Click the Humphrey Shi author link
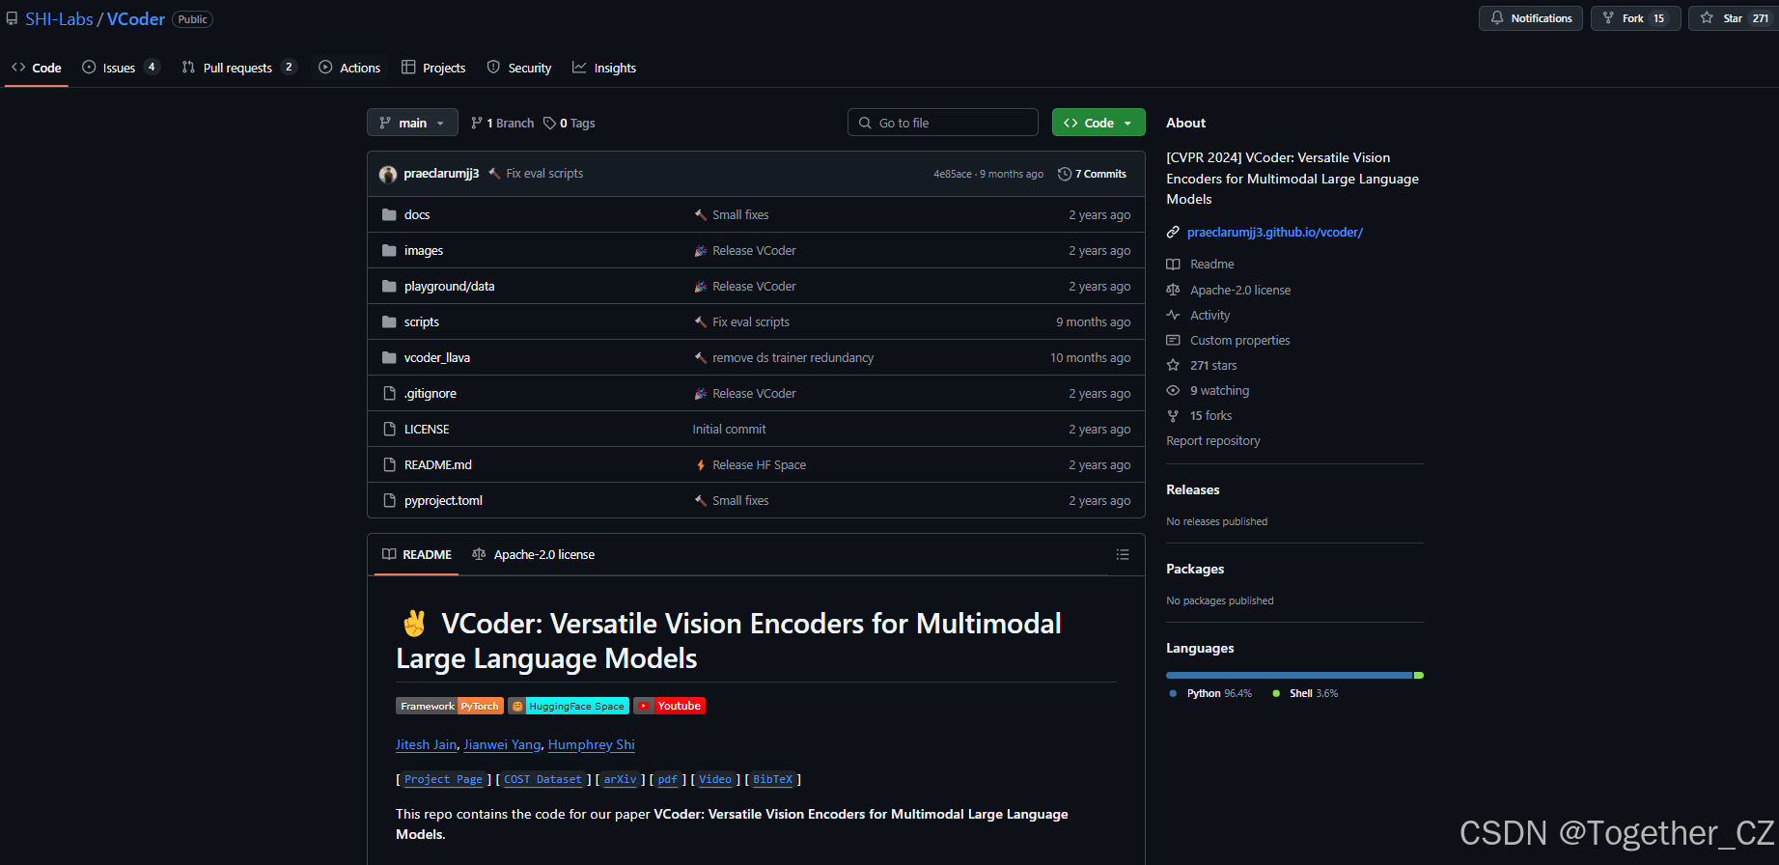This screenshot has width=1779, height=865. coord(591,744)
